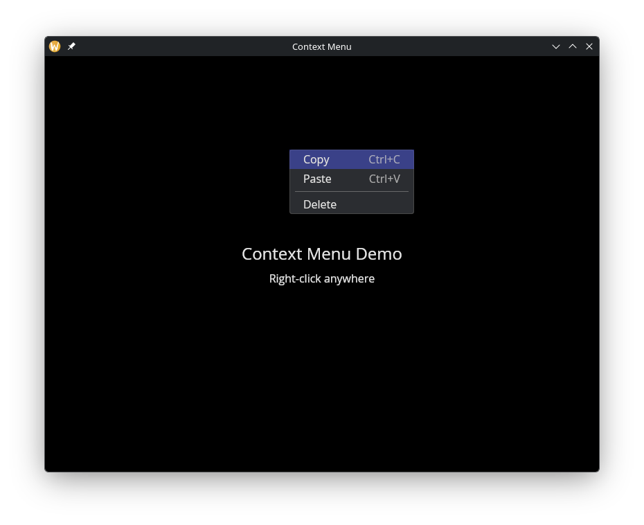Click the Right-click anywhere text

(321, 278)
